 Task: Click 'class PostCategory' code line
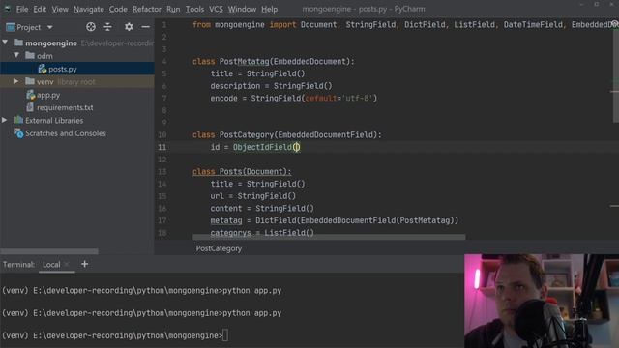click(287, 135)
